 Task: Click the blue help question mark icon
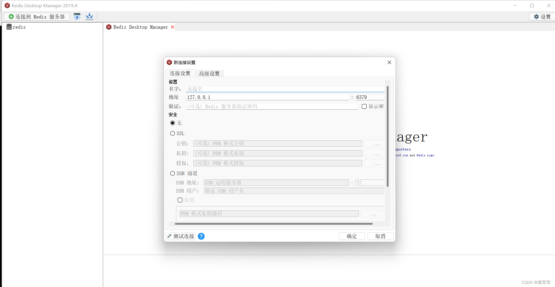coord(201,236)
